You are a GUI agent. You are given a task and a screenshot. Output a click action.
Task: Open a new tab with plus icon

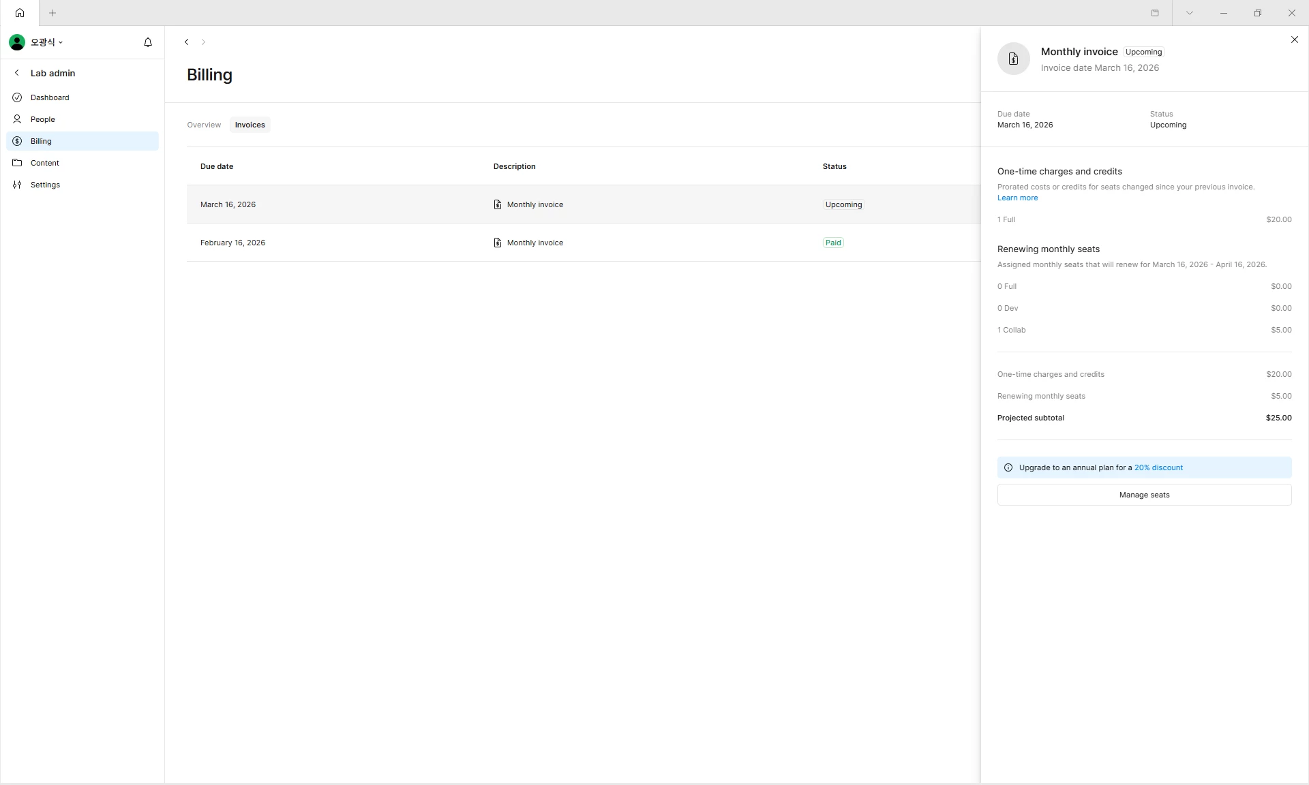[x=52, y=13]
